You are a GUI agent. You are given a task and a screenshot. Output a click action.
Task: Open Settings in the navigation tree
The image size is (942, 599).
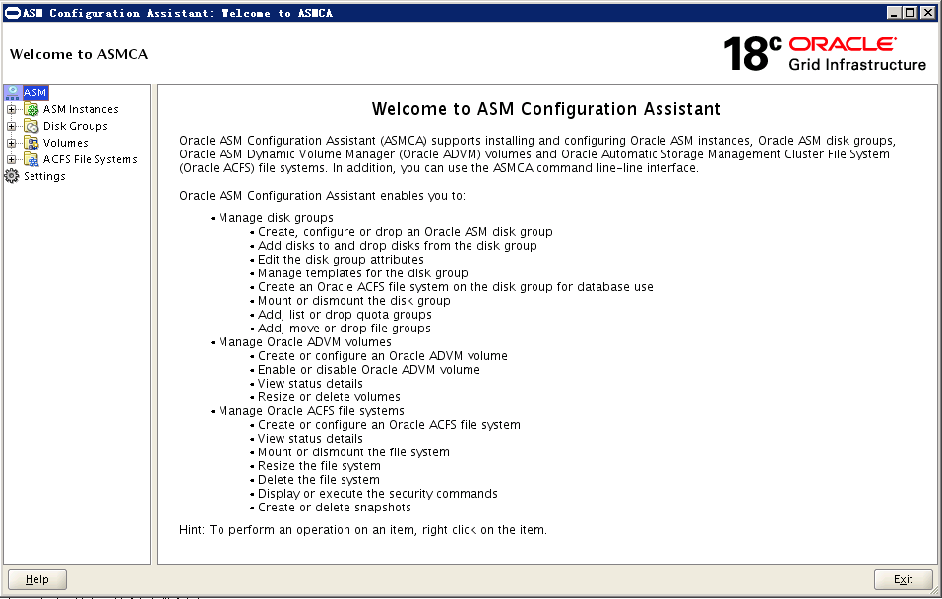point(44,176)
